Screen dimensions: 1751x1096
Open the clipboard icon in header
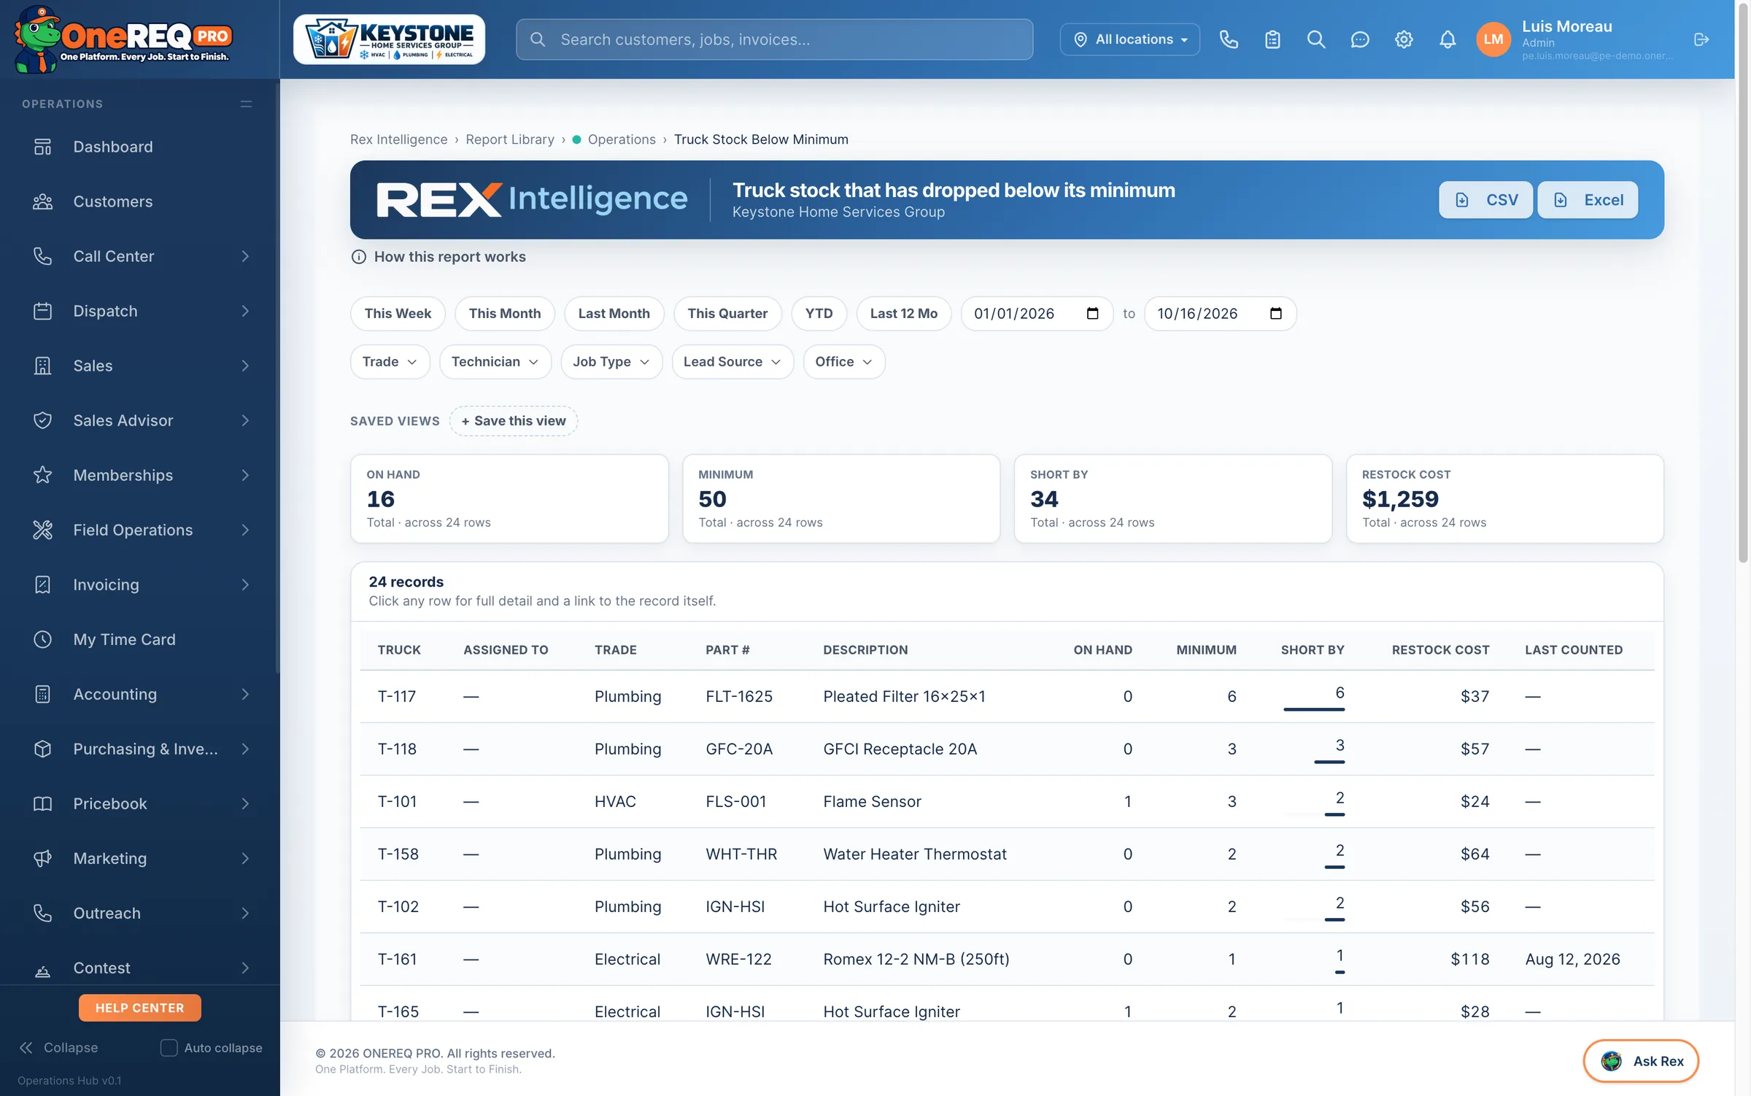click(1272, 39)
